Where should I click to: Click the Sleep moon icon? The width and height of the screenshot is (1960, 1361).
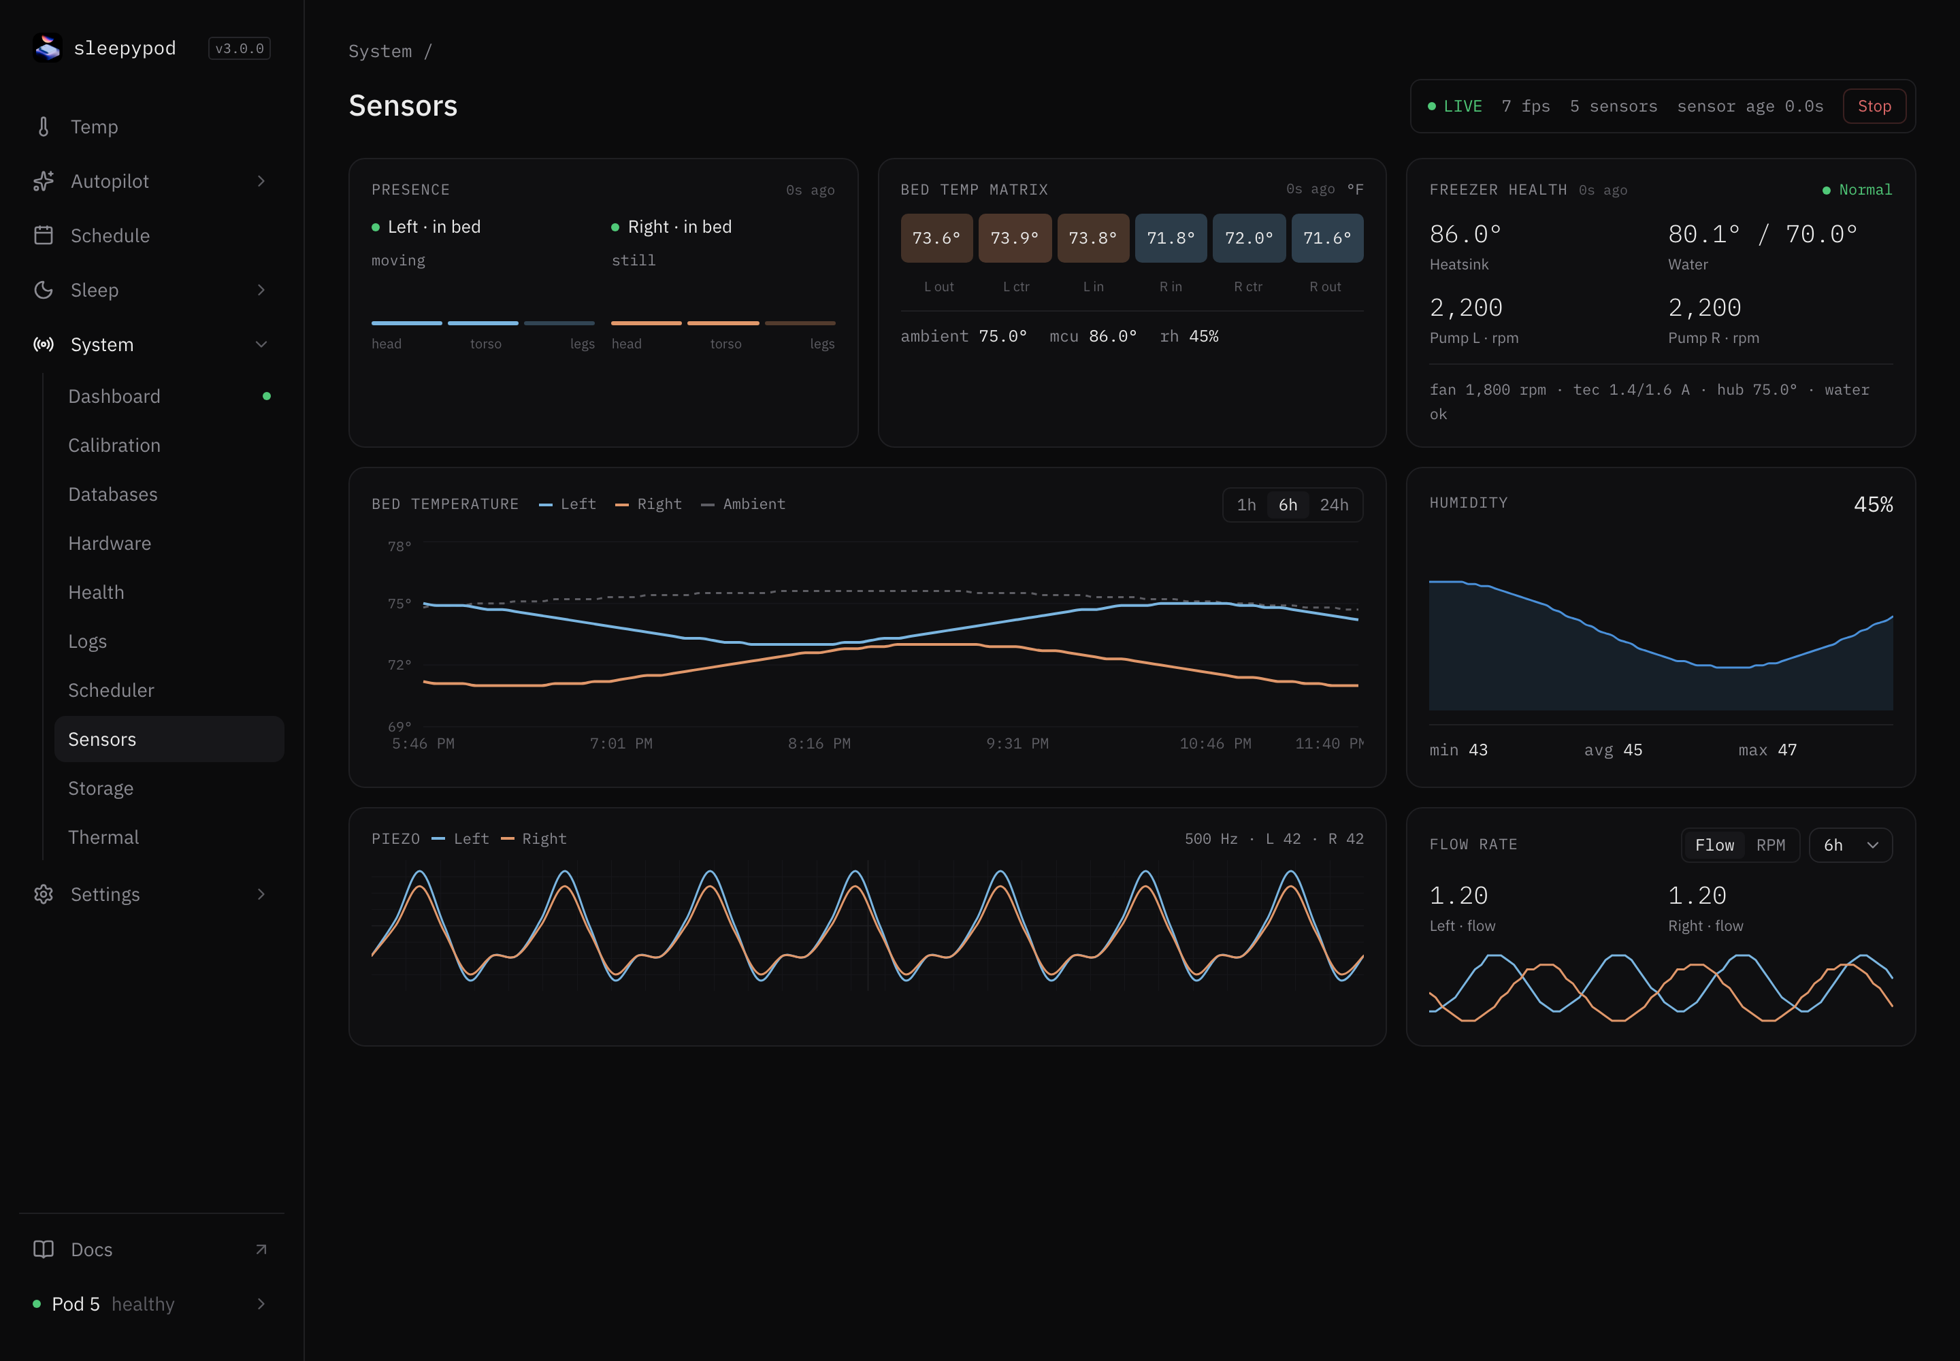(x=44, y=290)
